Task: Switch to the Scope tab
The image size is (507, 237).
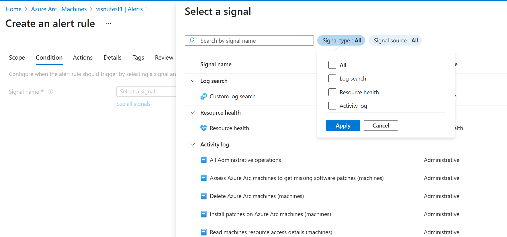Action: tap(17, 58)
